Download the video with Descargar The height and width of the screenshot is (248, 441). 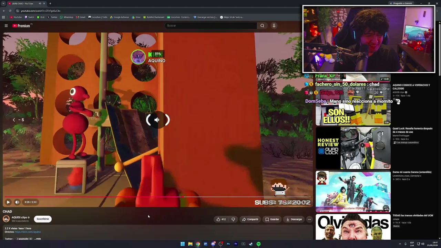[294, 219]
